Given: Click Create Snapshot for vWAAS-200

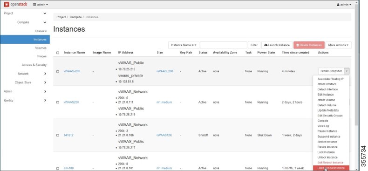Looking at the screenshot, I should [331, 71].
